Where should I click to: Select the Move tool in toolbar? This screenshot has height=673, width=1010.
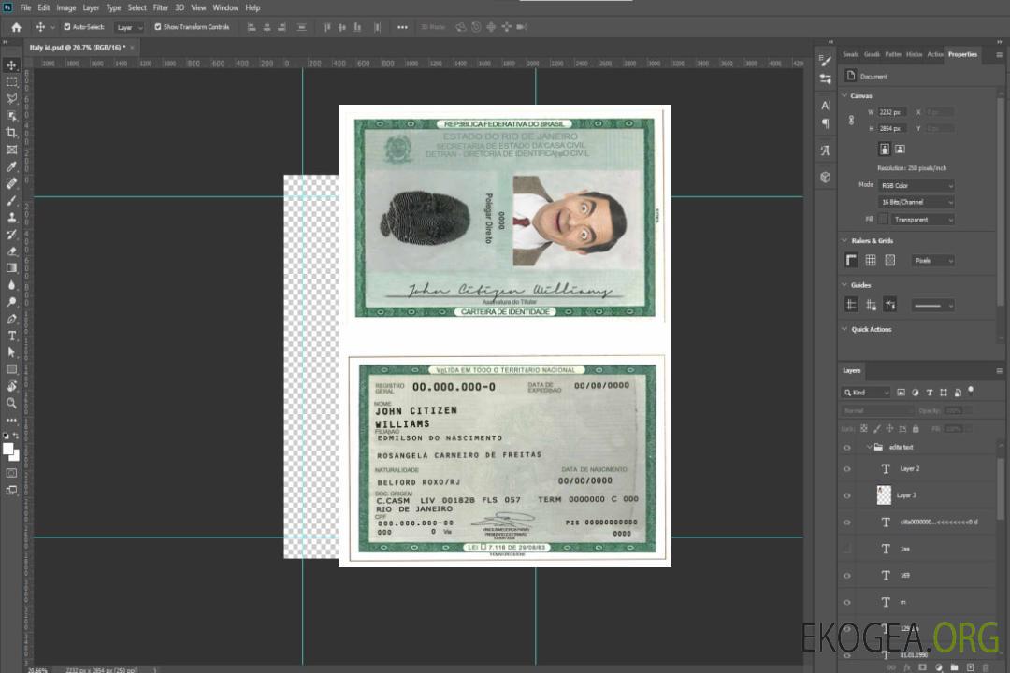11,65
